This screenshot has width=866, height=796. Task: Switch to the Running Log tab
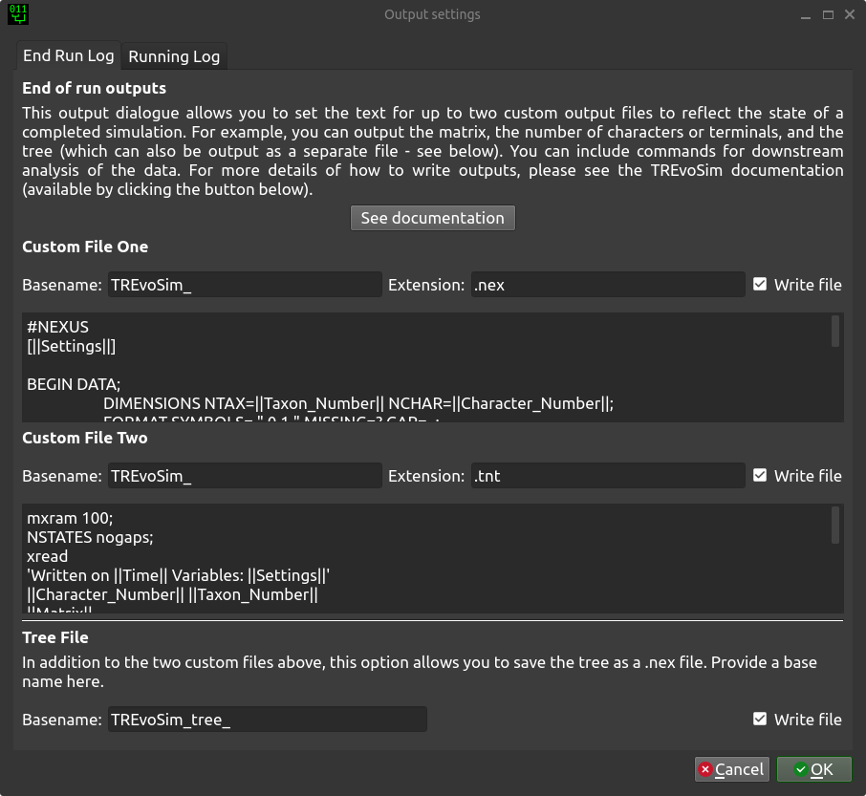click(174, 56)
